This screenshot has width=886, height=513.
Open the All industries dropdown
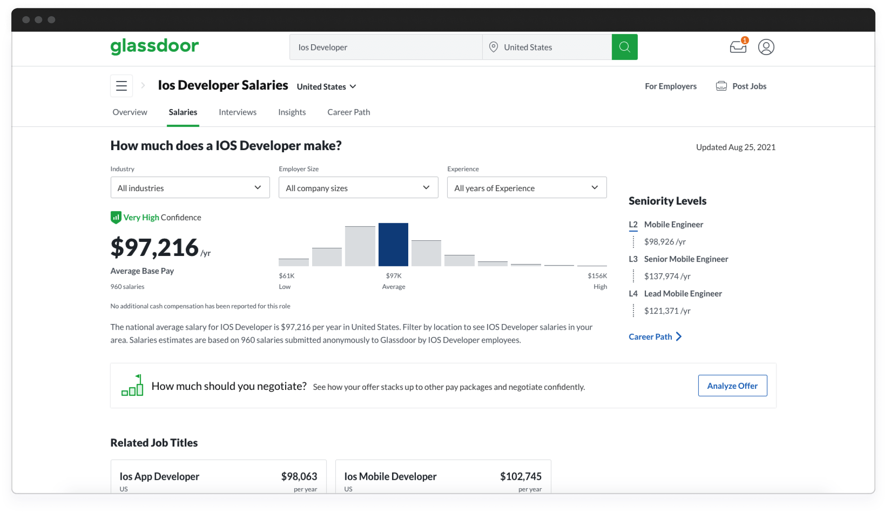(x=190, y=188)
